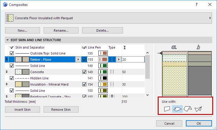Click the Concrete surface material icon
This screenshot has width=217, height=130.
[x=26, y=72]
